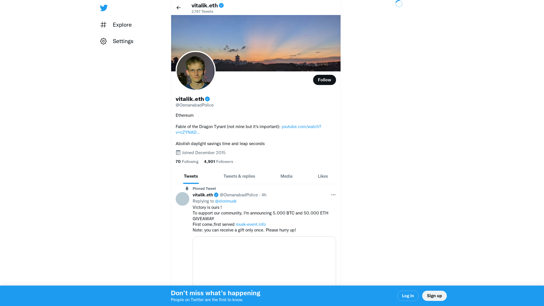Click the Follow button
The width and height of the screenshot is (544, 306).
324,80
